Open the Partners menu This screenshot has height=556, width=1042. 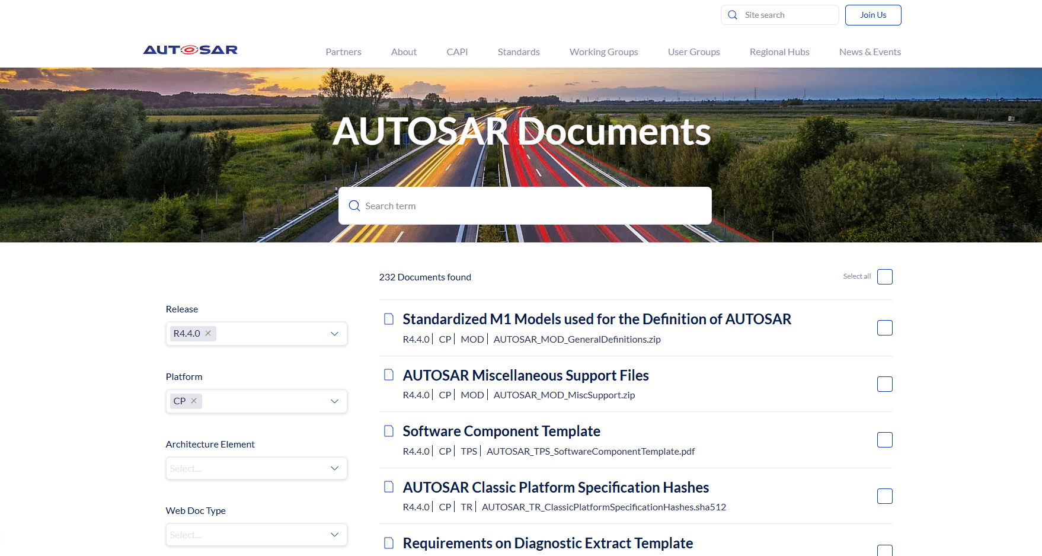(343, 52)
